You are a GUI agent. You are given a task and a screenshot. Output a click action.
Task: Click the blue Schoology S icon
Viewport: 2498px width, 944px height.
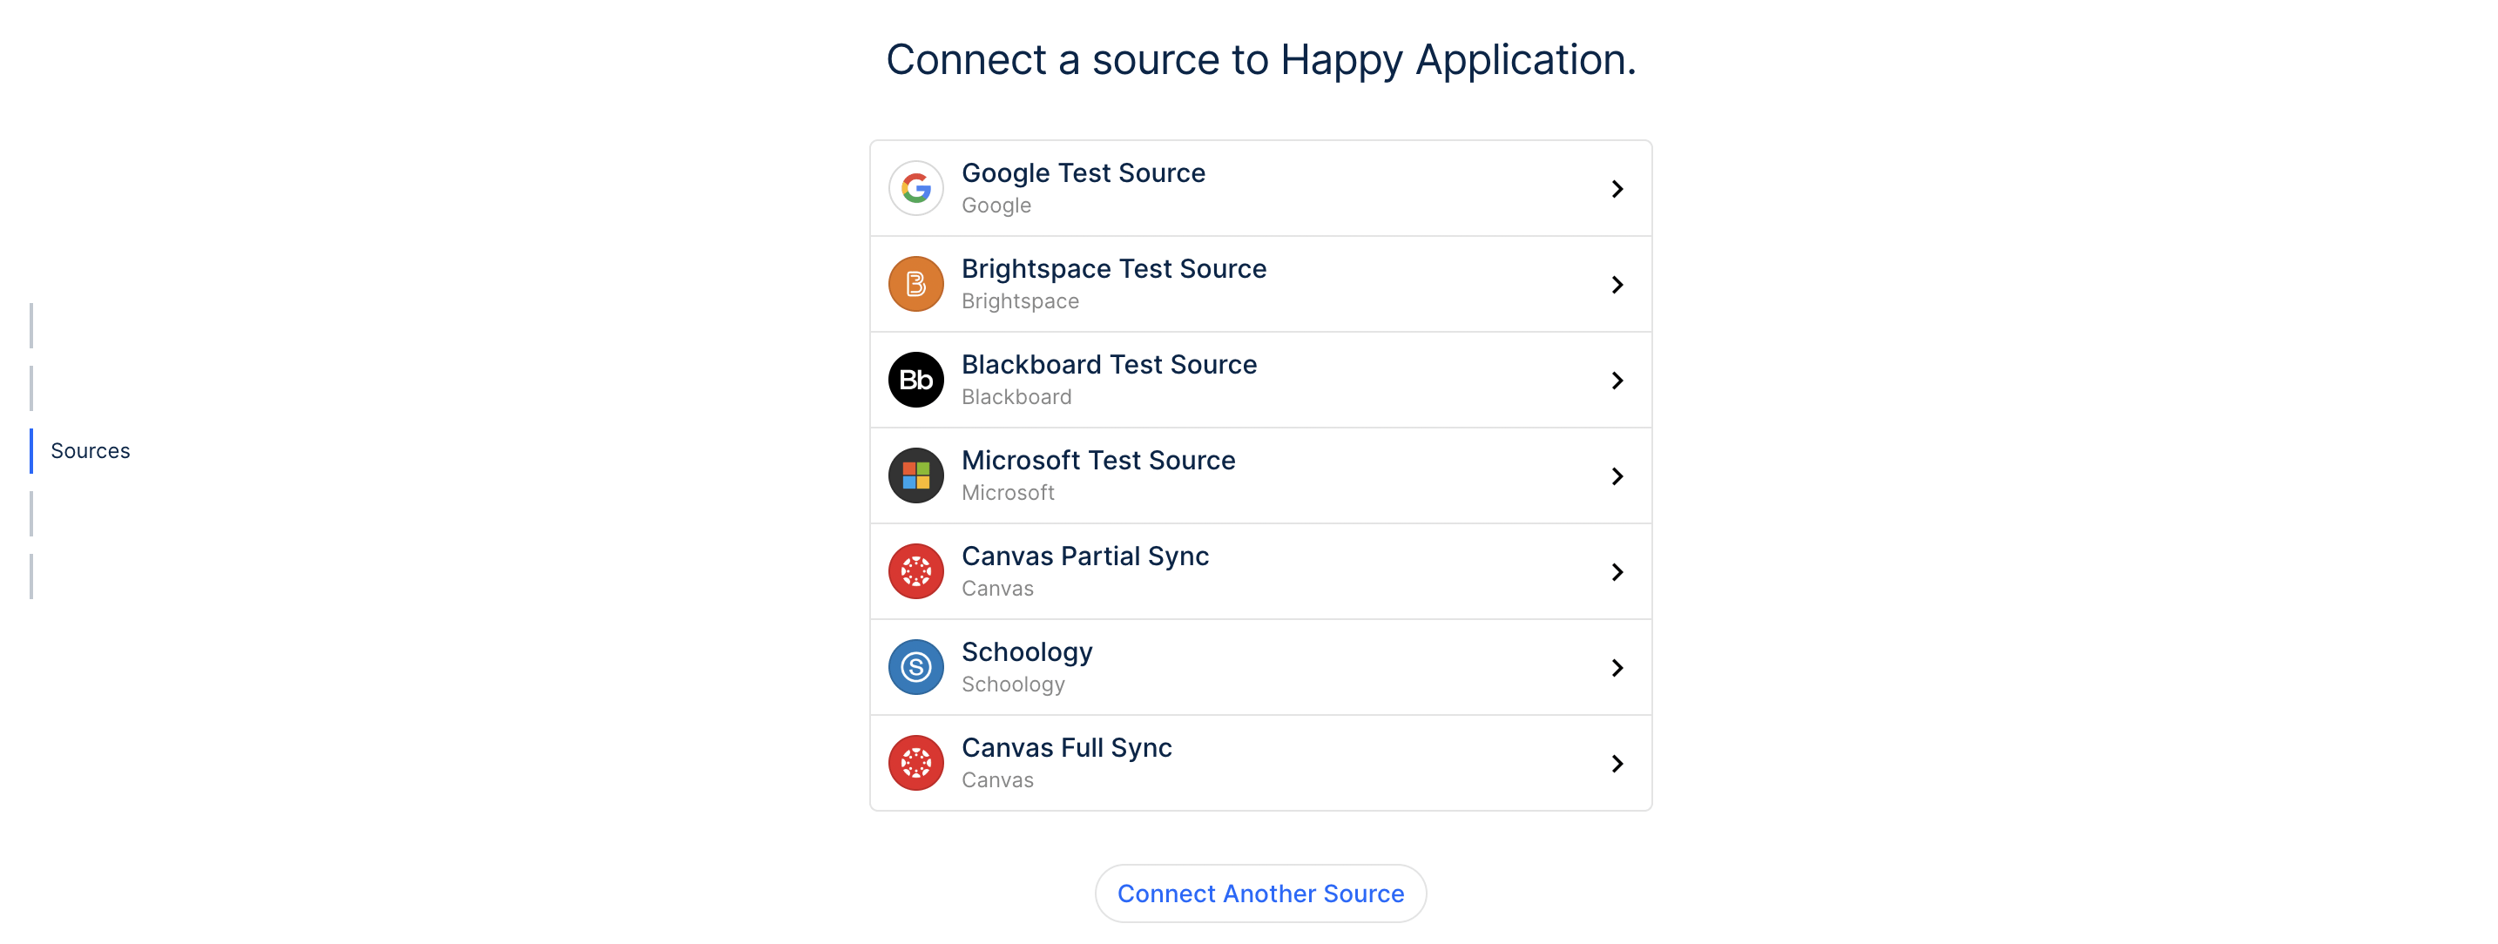pyautogui.click(x=915, y=668)
